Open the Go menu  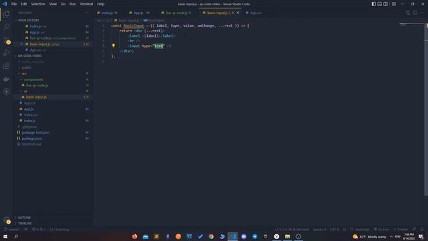(63, 4)
